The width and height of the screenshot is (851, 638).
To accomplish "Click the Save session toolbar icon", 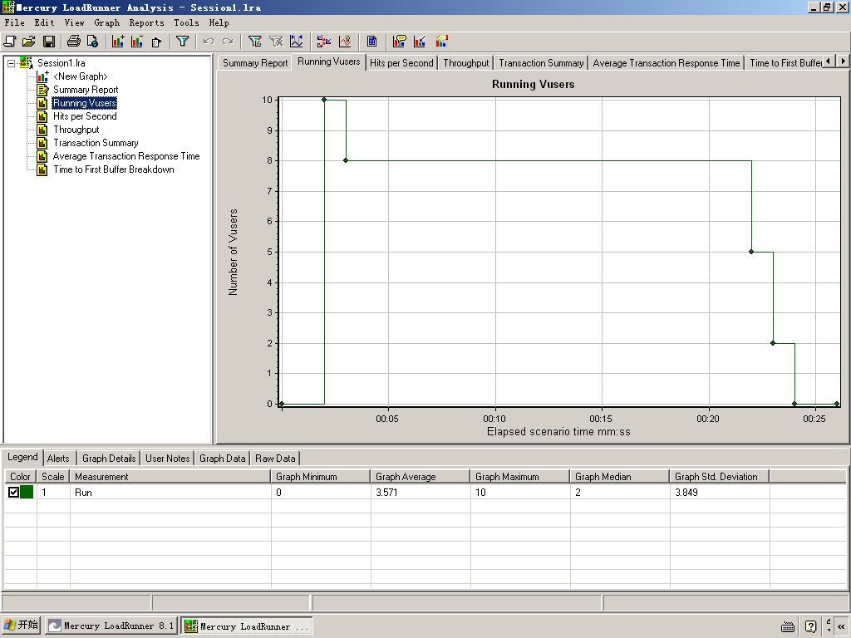I will [x=49, y=42].
